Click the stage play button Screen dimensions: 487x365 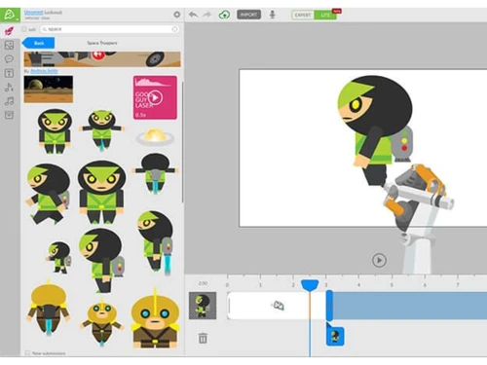pos(379,260)
